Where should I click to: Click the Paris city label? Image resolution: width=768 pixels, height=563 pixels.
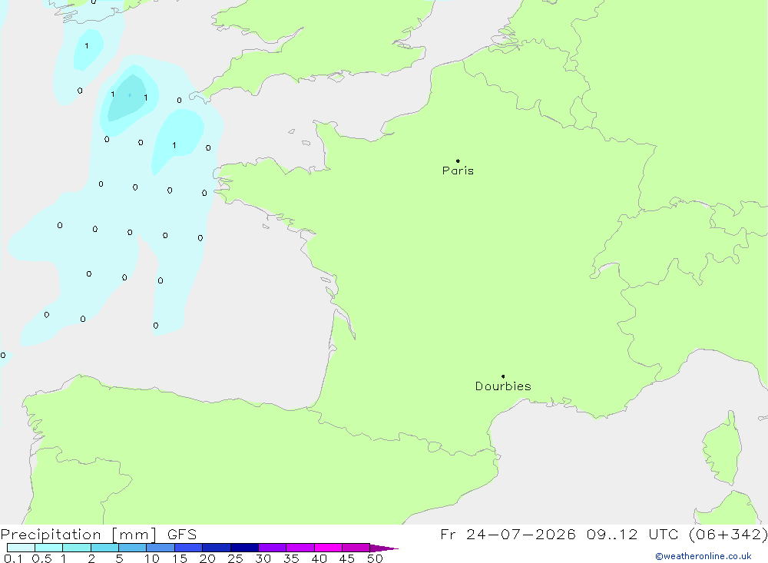coord(458,171)
